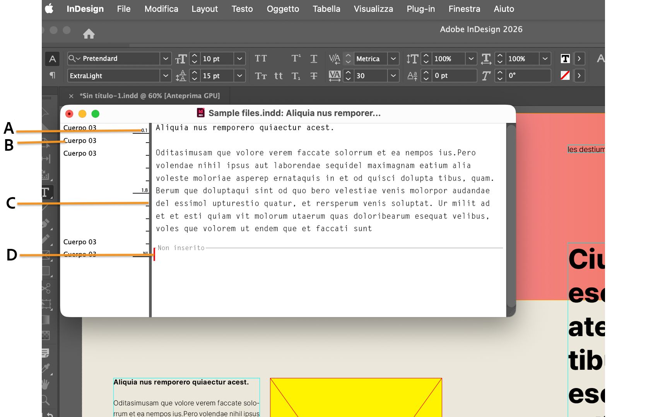Open the horizontal scale 100% dropdown
646x417 pixels.
(x=545, y=59)
